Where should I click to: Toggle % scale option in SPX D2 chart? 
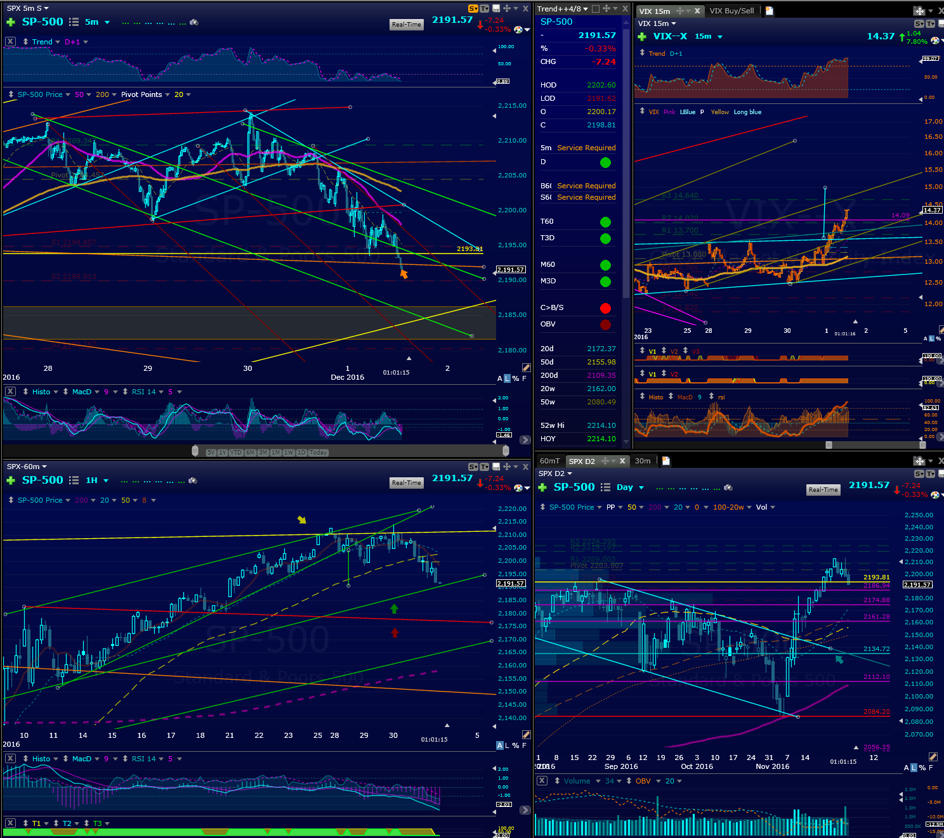922,768
